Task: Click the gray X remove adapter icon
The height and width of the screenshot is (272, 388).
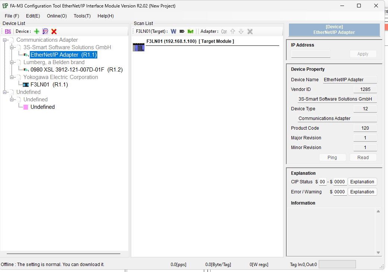Action: (x=250, y=31)
